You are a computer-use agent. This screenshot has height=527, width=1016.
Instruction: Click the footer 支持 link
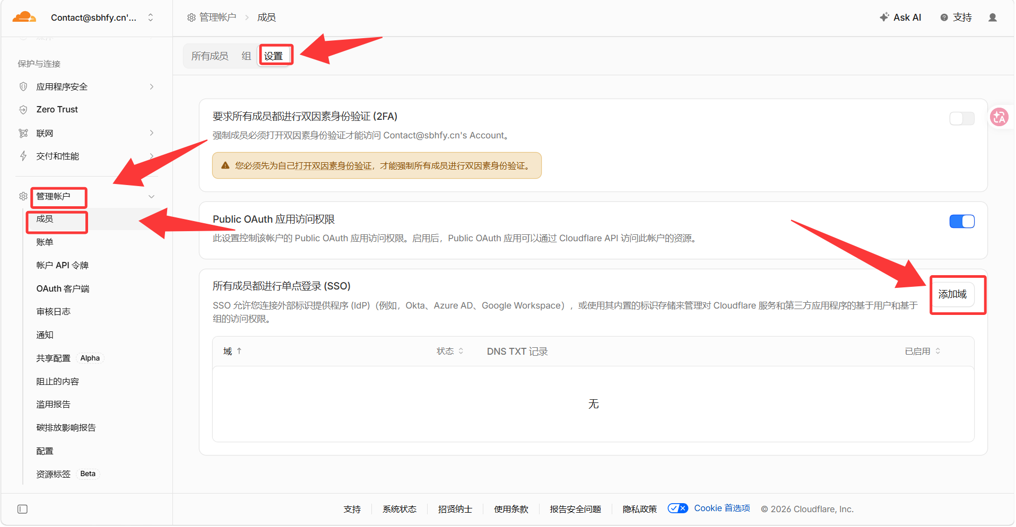tap(352, 509)
